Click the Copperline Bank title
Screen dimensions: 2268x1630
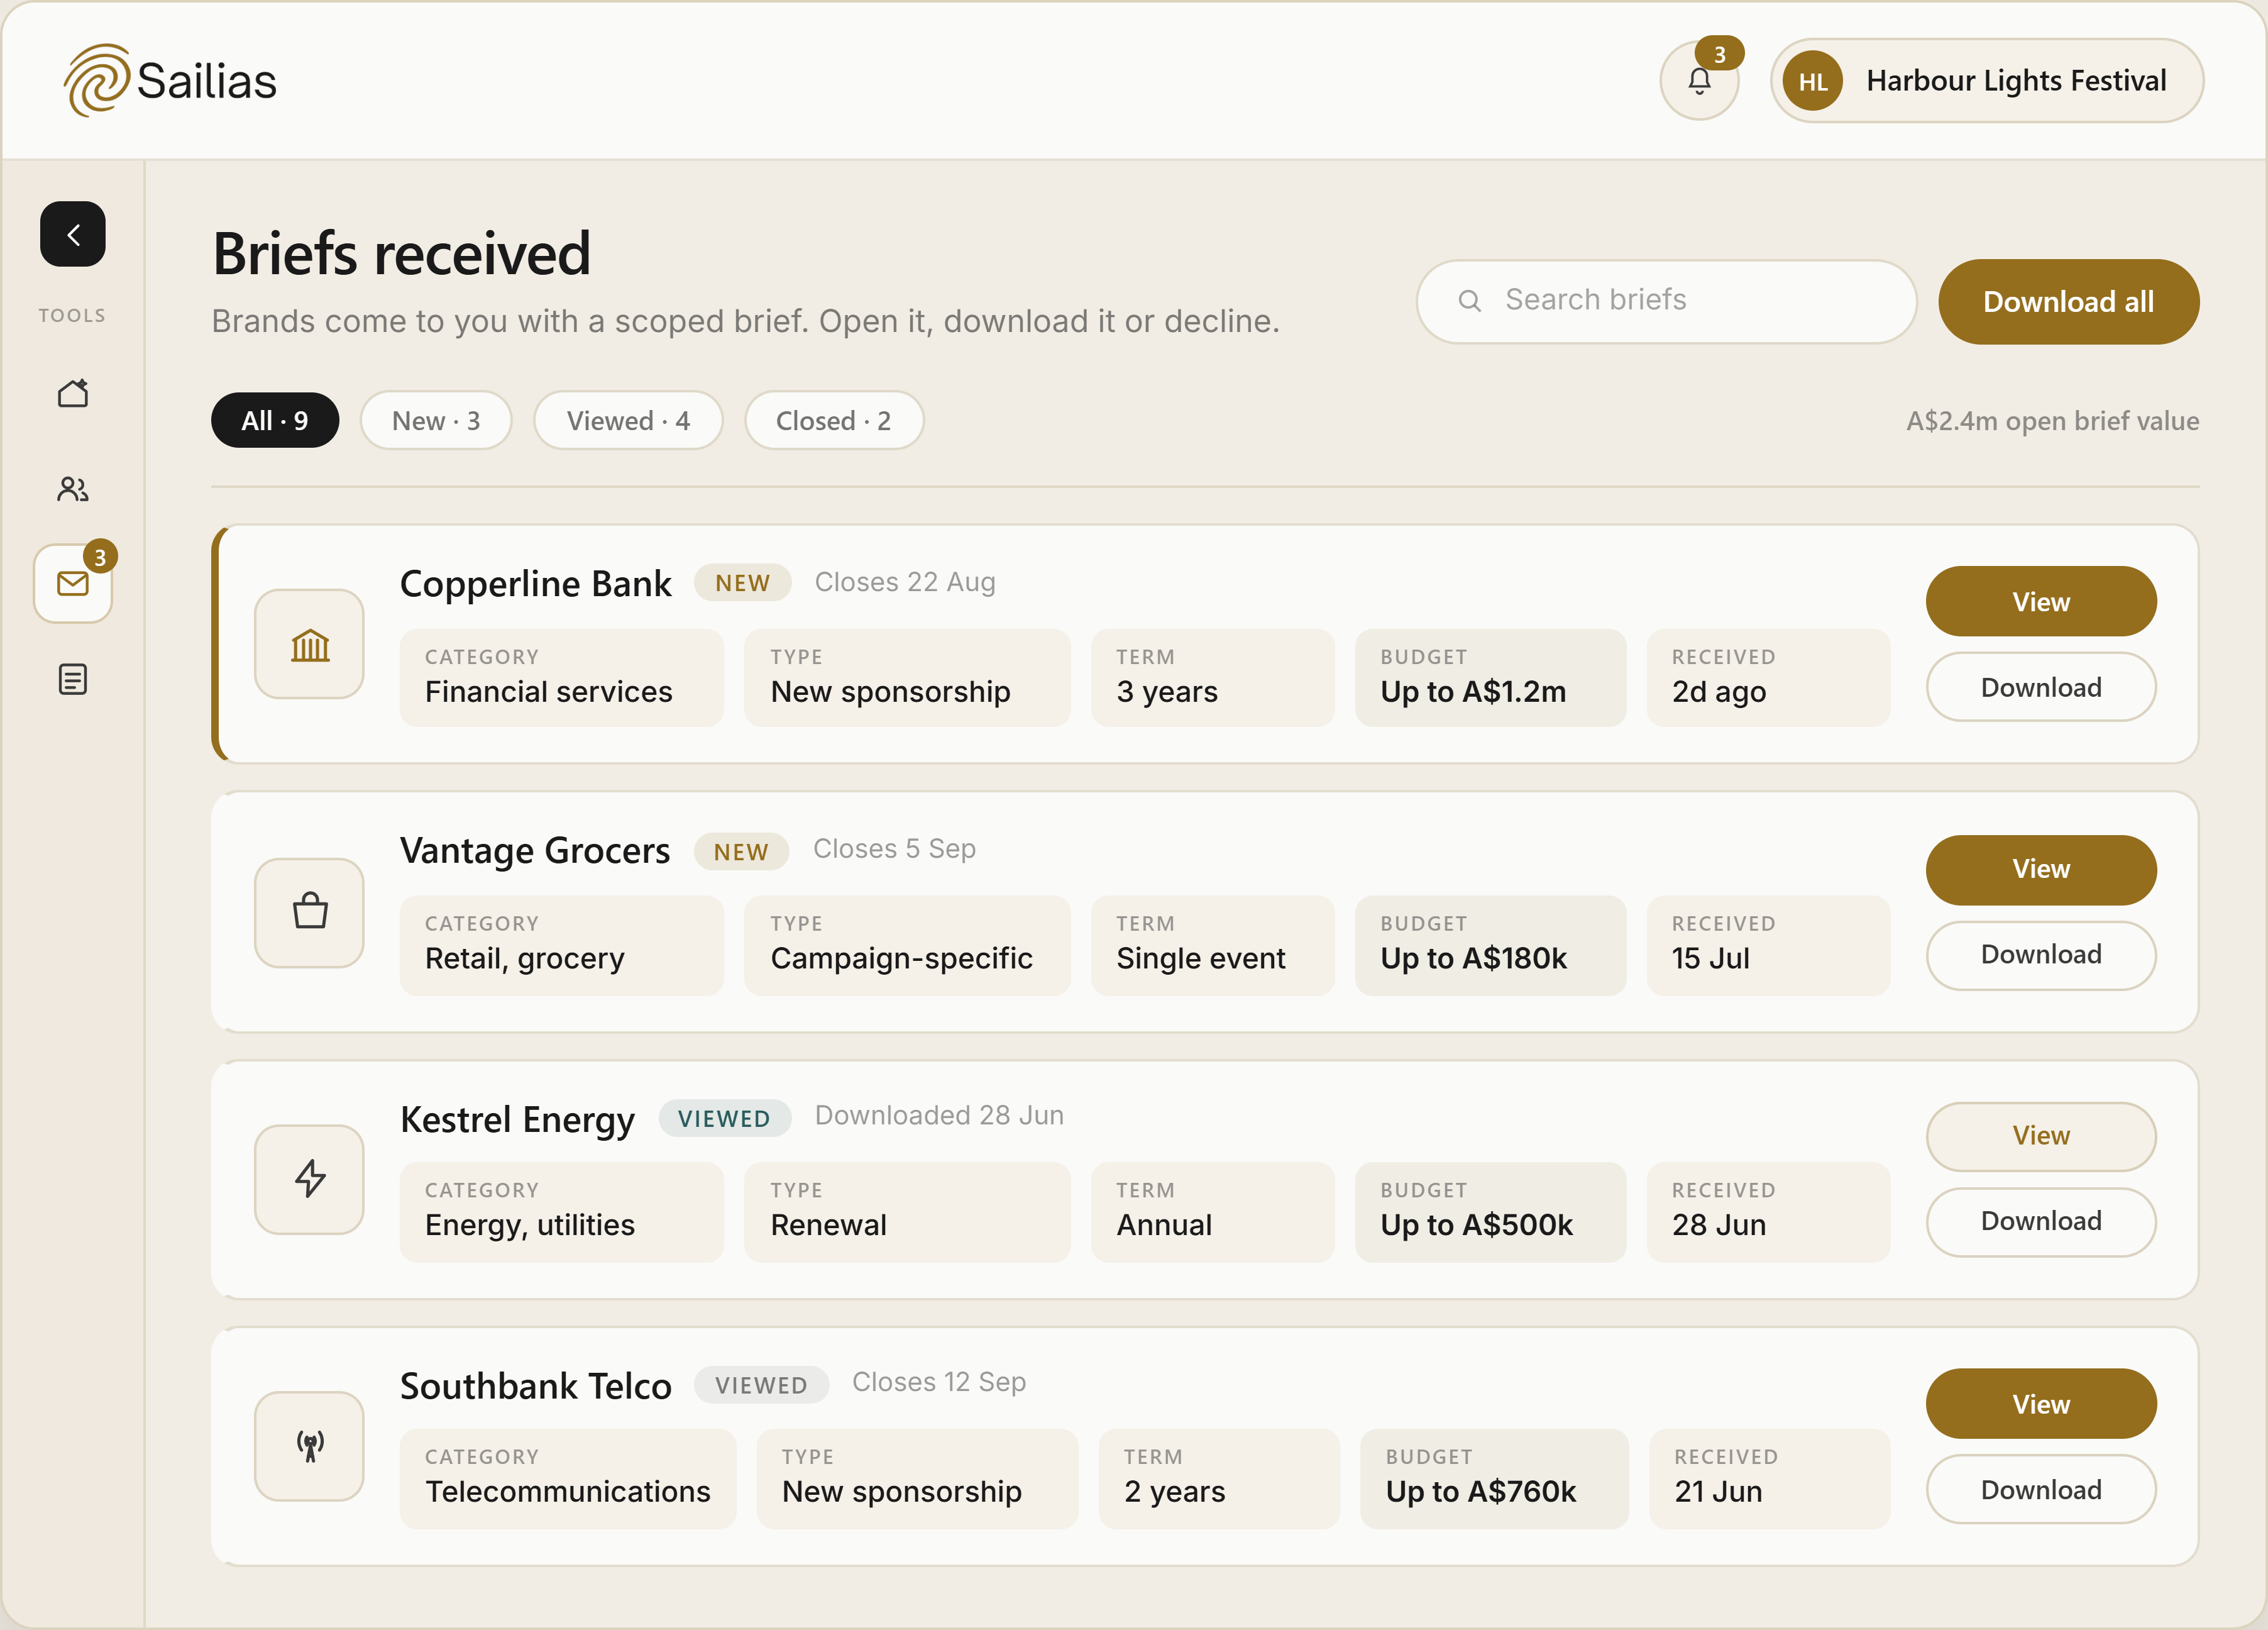[x=535, y=584]
